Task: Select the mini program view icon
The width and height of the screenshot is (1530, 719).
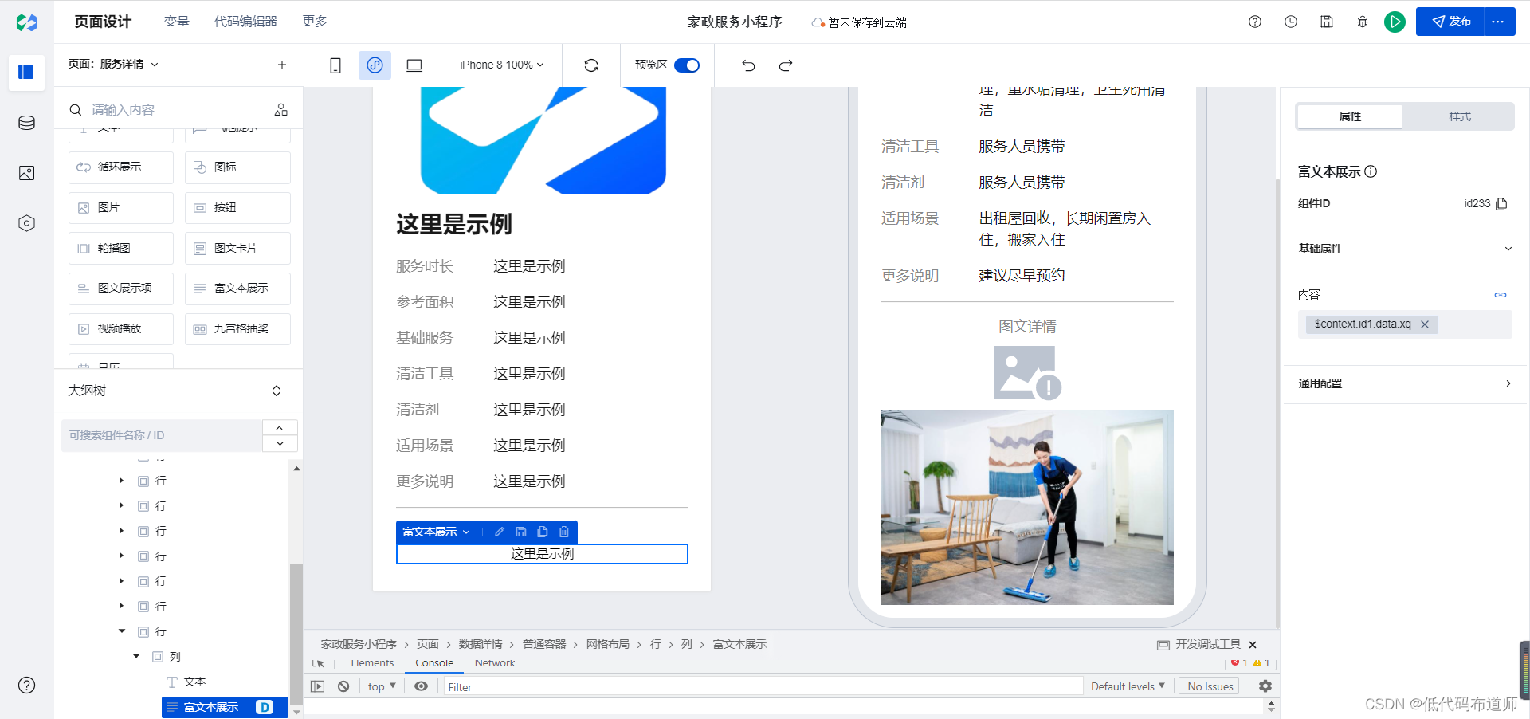Action: point(375,65)
